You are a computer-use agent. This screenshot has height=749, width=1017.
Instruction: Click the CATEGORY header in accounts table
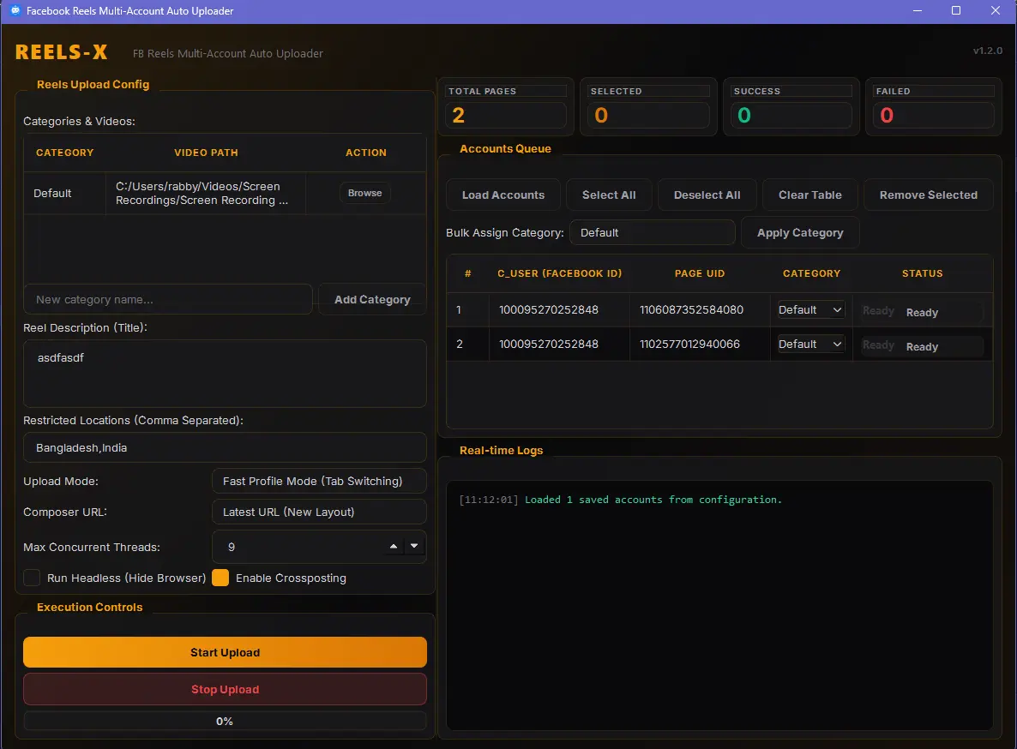tap(811, 273)
